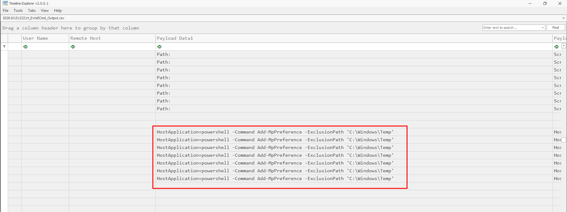The width and height of the screenshot is (567, 212).
Task: Expand the search history dropdown arrow
Action: [543, 28]
